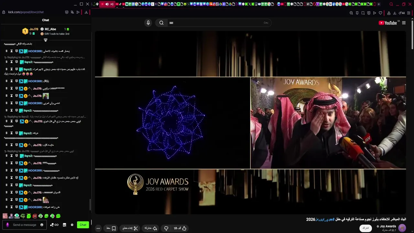The image size is (414, 233).
Task: Click Gift 1 sub to take 3rd
Action: 55,34
